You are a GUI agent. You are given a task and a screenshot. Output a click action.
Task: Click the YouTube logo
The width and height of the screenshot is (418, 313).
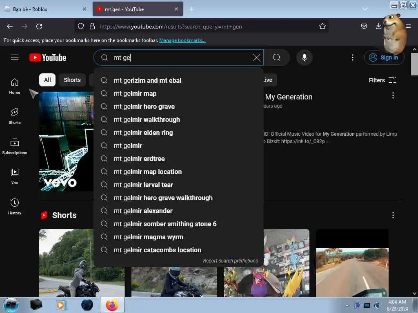[48, 57]
